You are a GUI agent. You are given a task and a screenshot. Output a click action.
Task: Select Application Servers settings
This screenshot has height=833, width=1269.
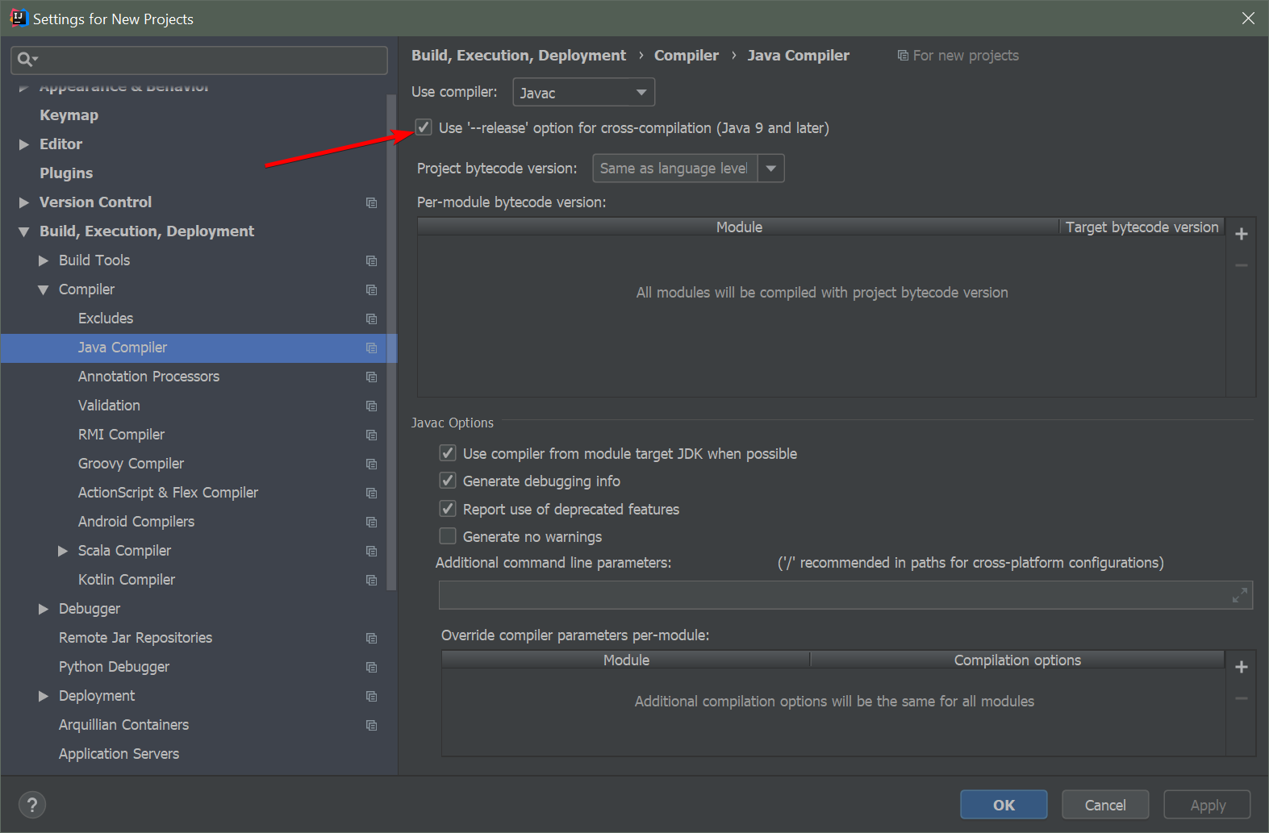click(x=119, y=754)
